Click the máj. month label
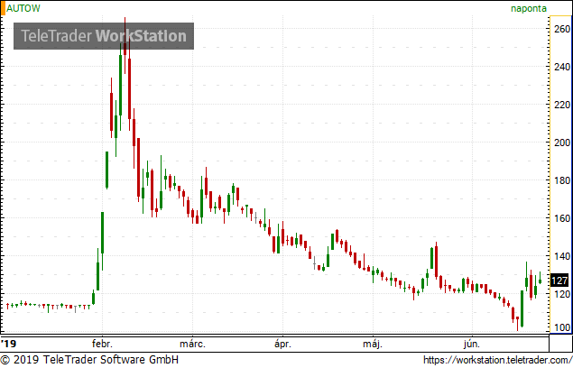The image size is (573, 368). pos(373,345)
